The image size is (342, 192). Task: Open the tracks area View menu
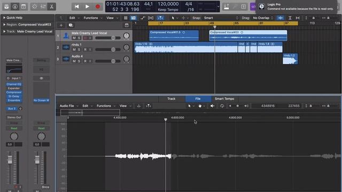click(112, 18)
